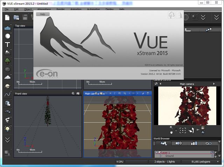The width and height of the screenshot is (224, 167).
Task: Open the World Browser Materials tab
Action: click(179, 143)
